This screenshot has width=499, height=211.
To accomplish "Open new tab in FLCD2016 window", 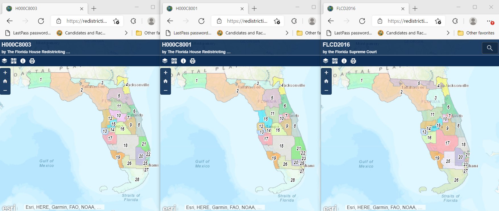I will pos(415,9).
